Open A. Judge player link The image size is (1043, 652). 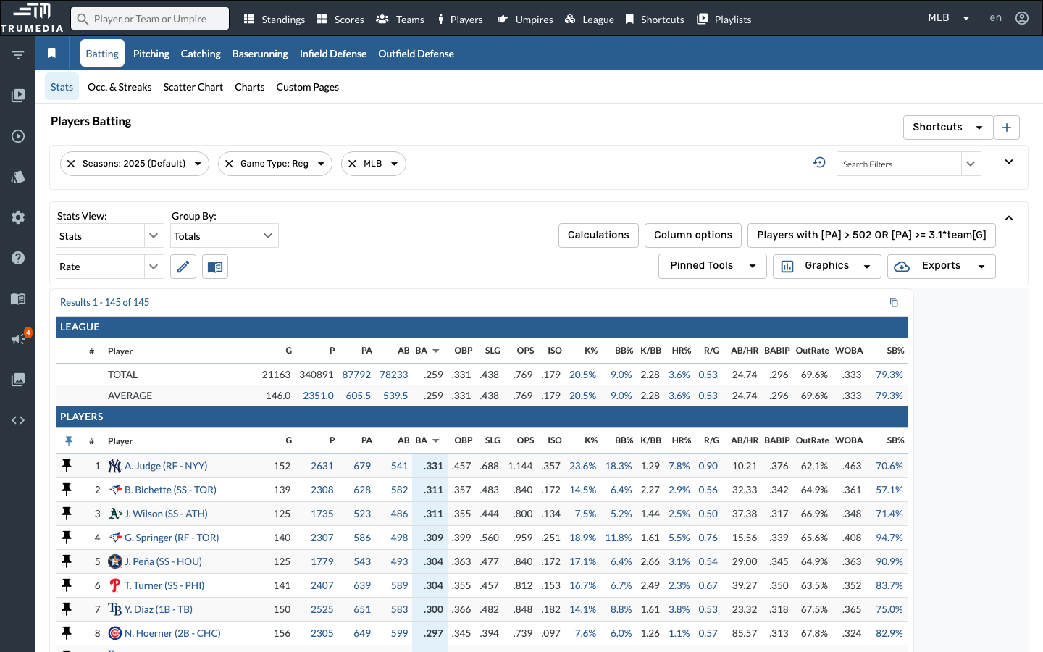point(166,466)
